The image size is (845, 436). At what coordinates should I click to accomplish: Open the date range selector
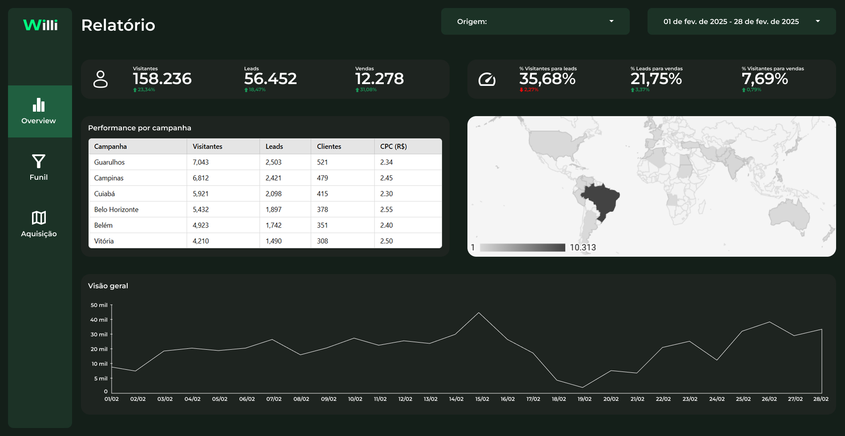[741, 21]
